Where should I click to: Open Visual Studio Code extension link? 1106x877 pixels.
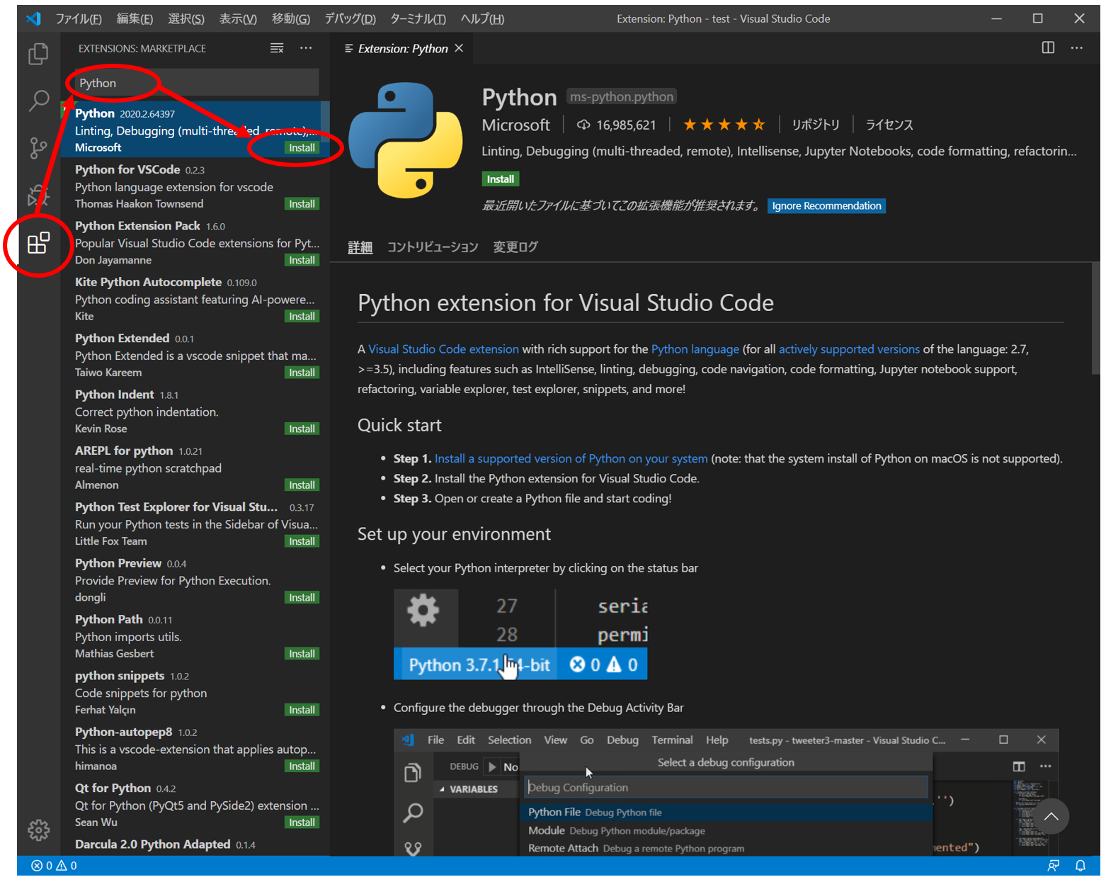point(443,349)
